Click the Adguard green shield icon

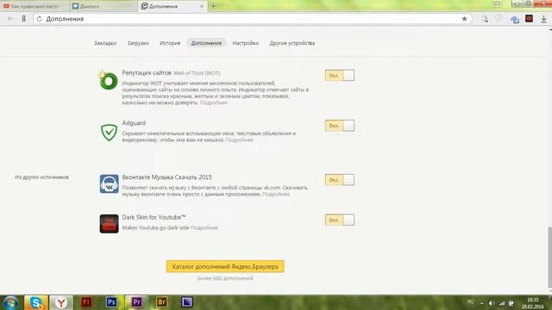pos(109,132)
